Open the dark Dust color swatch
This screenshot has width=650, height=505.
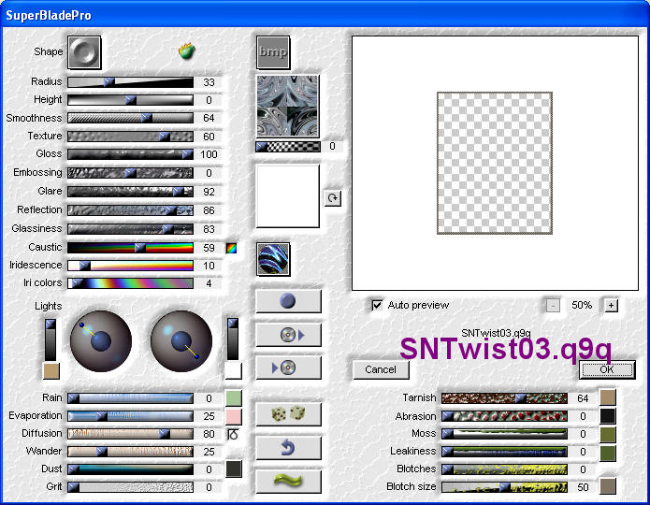point(234,469)
